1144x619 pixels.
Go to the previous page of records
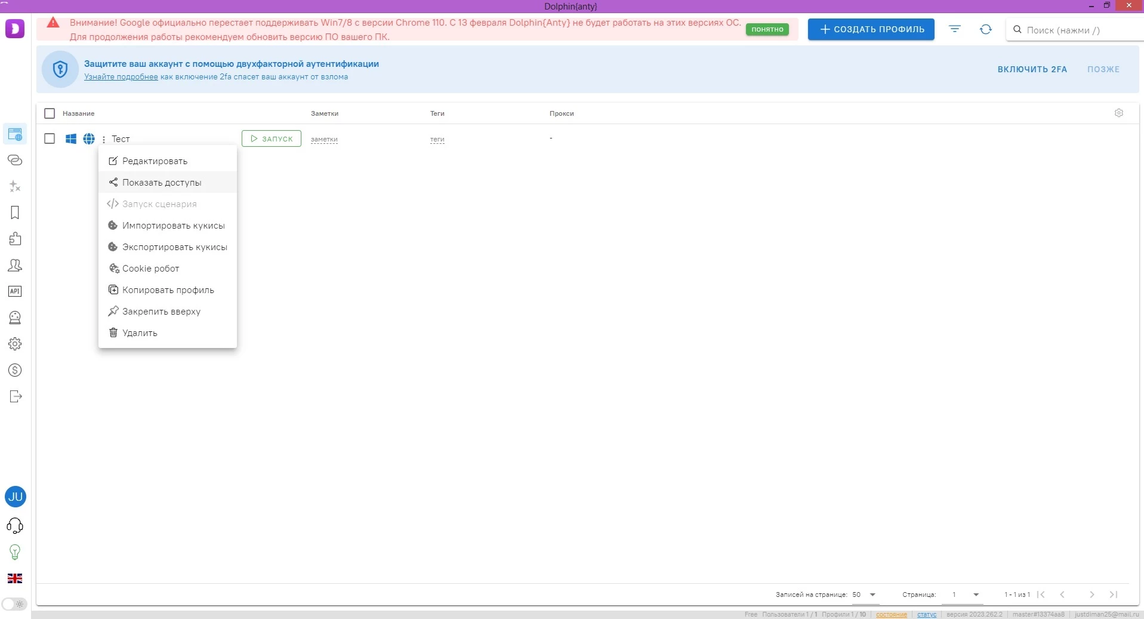coord(1062,595)
